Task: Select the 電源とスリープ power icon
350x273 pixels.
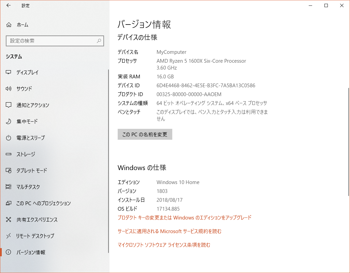Action: coord(9,138)
